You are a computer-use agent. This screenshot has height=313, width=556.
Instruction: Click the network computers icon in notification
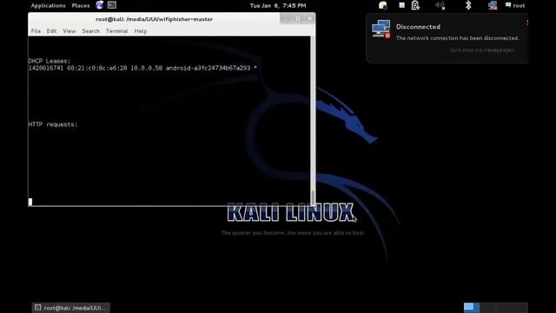pos(381,29)
